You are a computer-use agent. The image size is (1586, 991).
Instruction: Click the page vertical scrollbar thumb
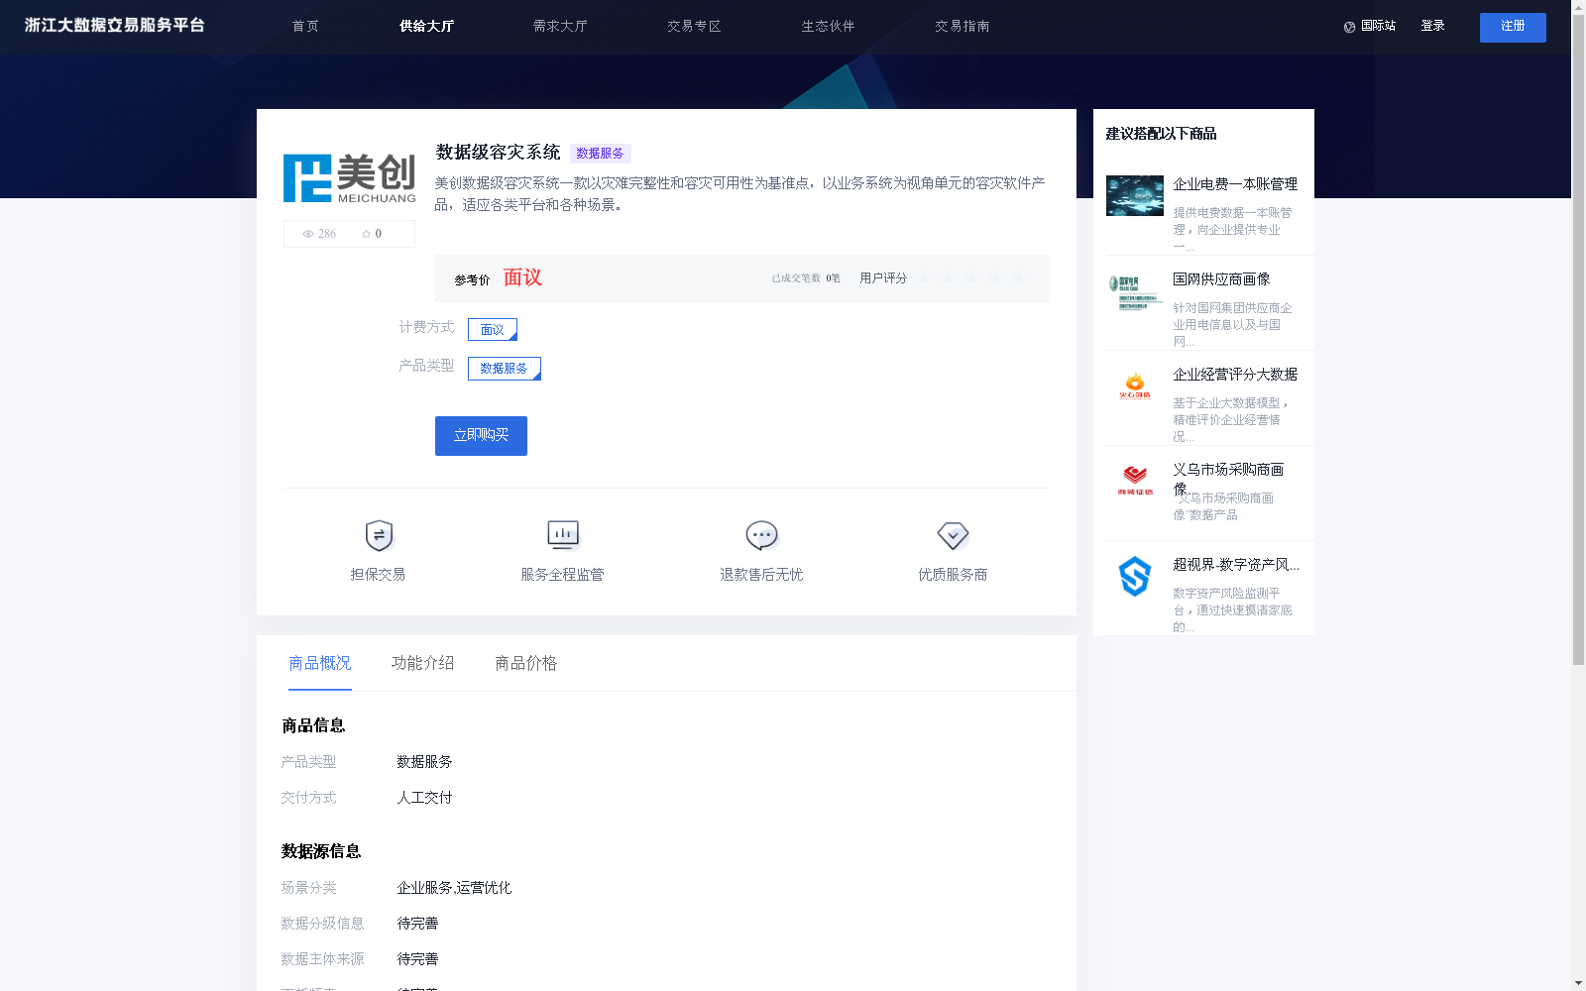click(1578, 340)
